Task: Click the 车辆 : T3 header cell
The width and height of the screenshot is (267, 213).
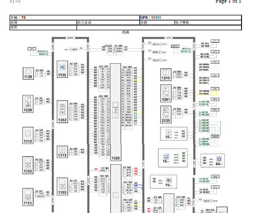Action: tap(75, 18)
